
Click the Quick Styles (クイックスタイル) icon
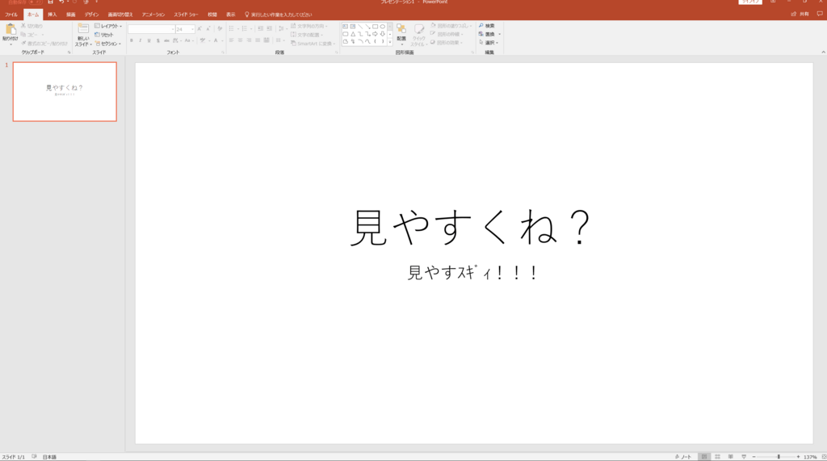[419, 30]
